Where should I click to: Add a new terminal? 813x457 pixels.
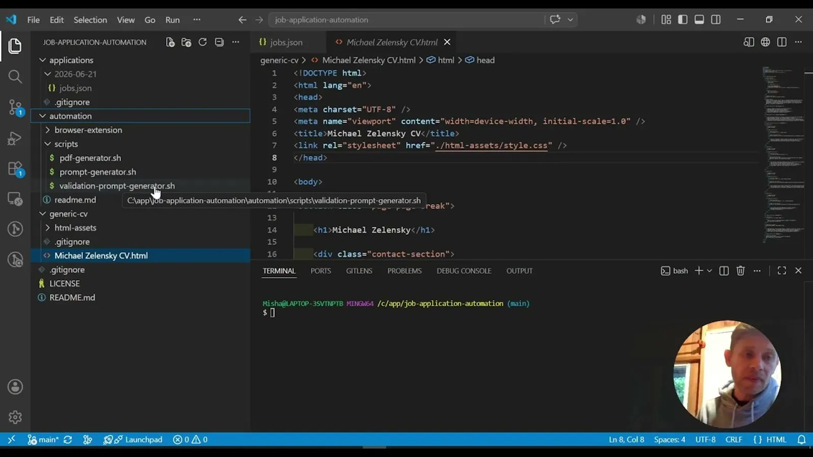click(699, 271)
